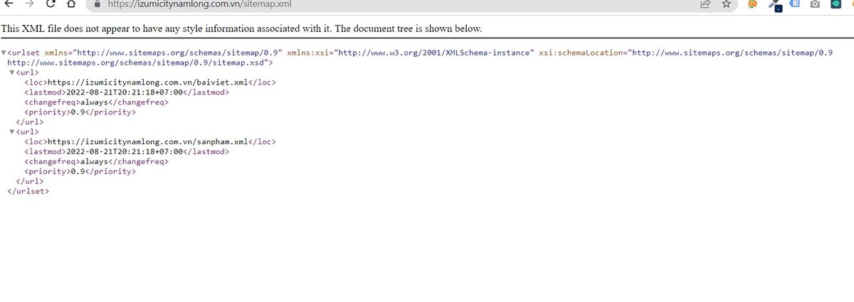Click changefreq 'always' under sanpham.xml
This screenshot has height=302, width=854.
point(94,162)
